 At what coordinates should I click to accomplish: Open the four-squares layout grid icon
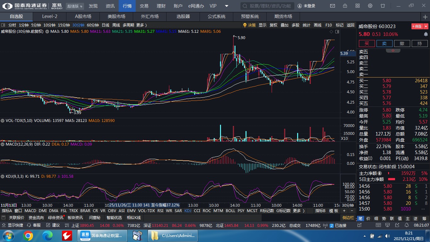pos(358,6)
